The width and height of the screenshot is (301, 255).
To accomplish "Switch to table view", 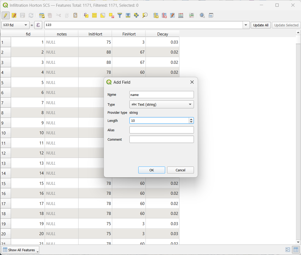I will (296, 250).
